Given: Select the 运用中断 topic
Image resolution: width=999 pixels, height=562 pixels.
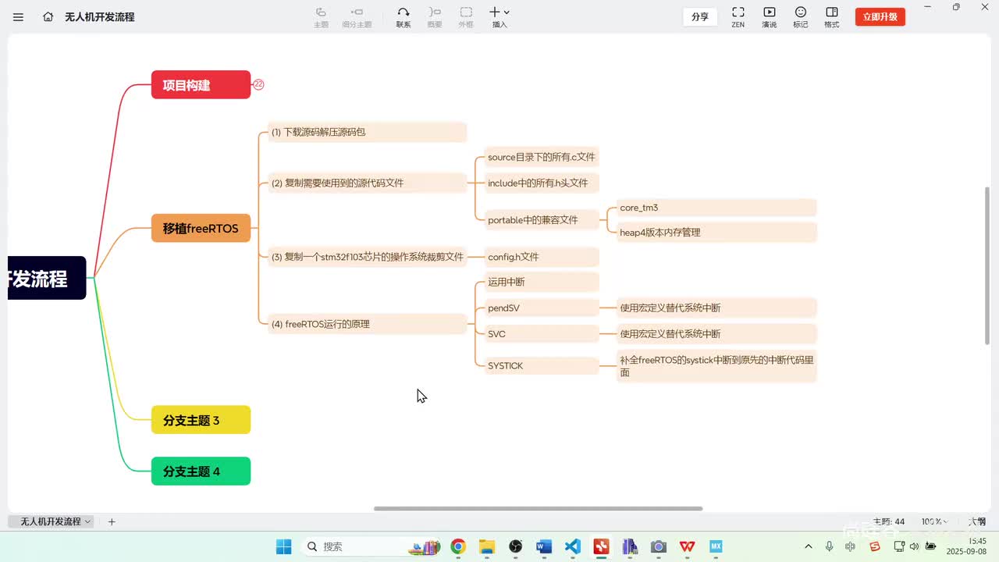Looking at the screenshot, I should pyautogui.click(x=542, y=282).
